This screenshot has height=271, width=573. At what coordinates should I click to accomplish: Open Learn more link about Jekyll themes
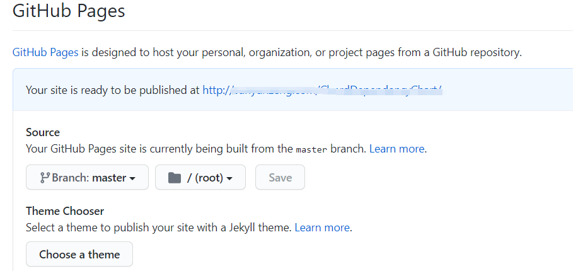(x=322, y=227)
